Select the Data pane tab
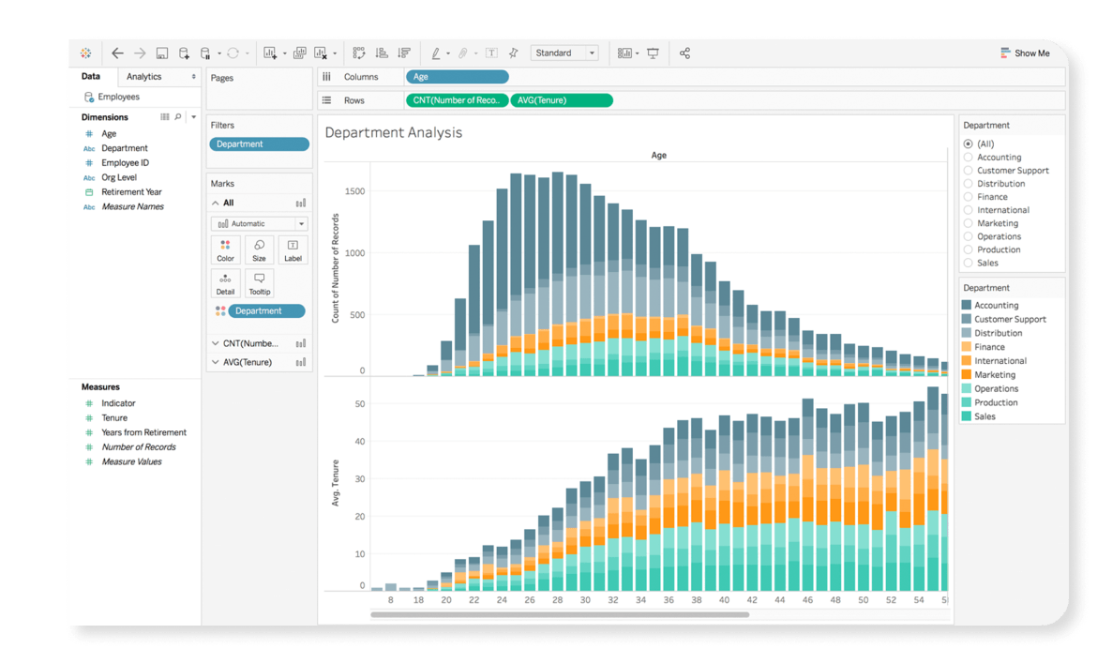 tap(91, 77)
